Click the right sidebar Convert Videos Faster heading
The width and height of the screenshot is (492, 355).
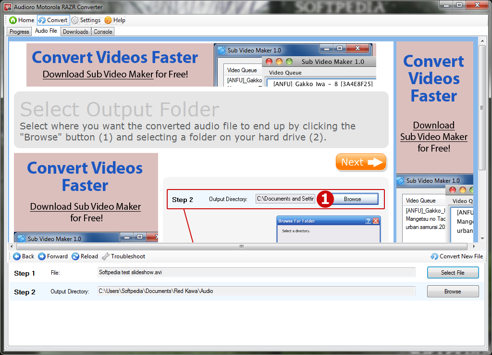(434, 78)
